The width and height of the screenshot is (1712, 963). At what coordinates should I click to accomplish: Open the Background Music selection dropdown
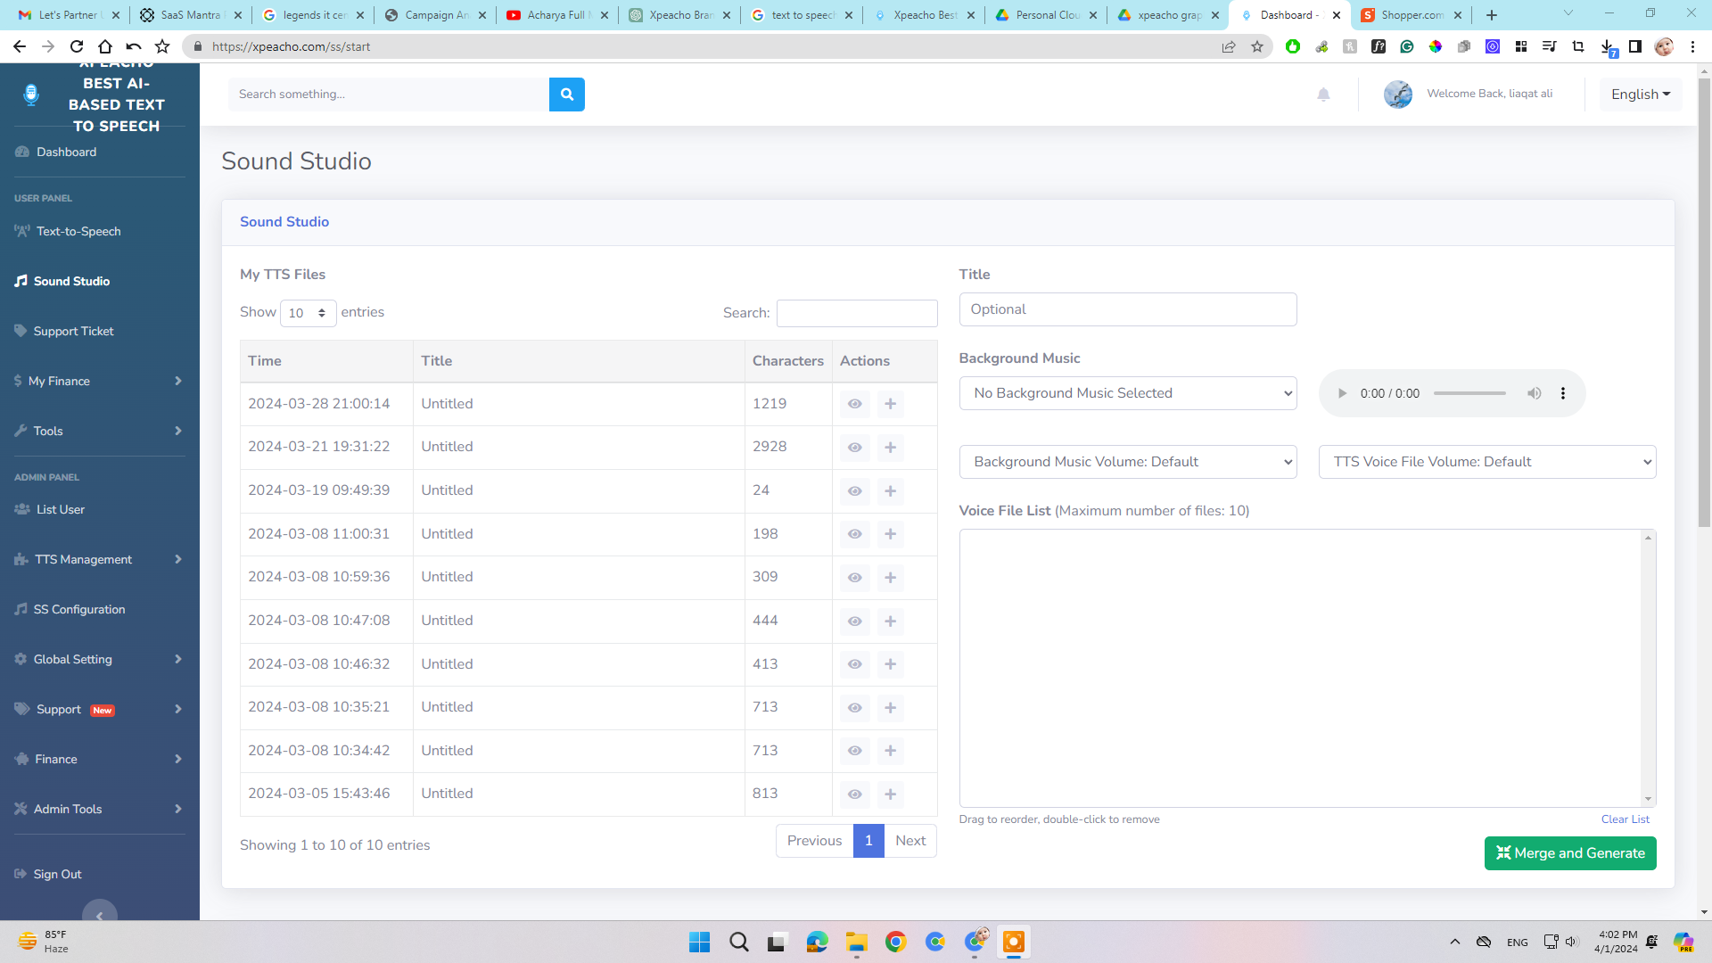1127,393
